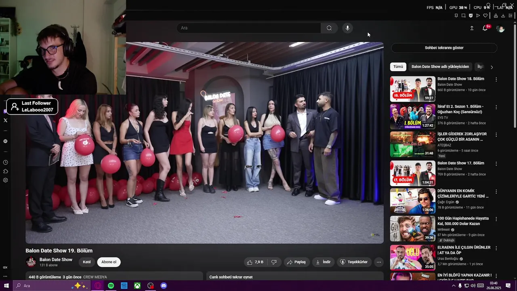Open Opera easy setup sliders icon
Image resolution: width=517 pixels, height=291 pixels.
click(511, 15)
